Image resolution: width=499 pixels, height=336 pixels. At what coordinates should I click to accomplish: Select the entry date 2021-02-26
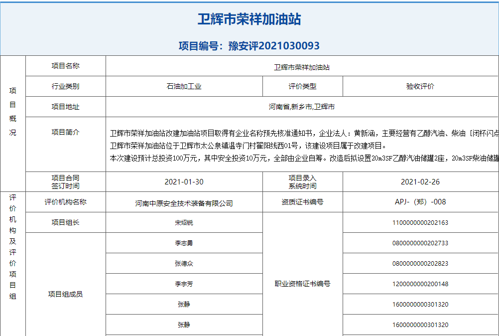[420, 182]
